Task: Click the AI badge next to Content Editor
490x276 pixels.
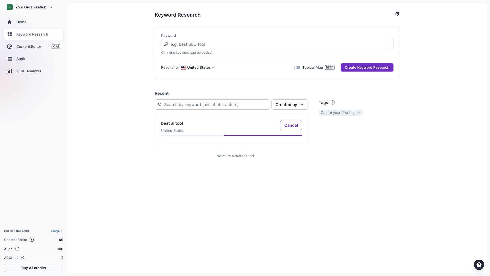Action: (x=56, y=47)
